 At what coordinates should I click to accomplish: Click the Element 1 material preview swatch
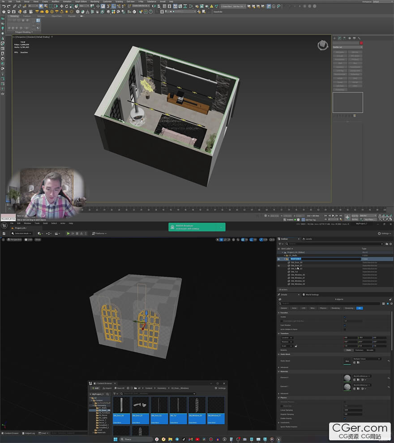click(x=347, y=387)
